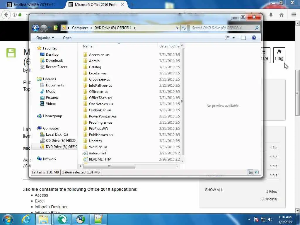Select the autorun.inf file
300x225 pixels.
pyautogui.click(x=98, y=153)
